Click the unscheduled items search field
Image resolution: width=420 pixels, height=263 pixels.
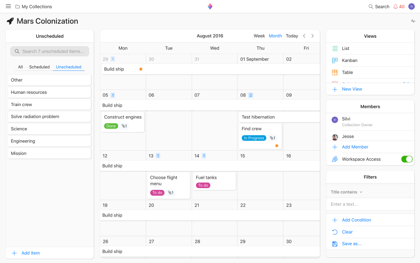tap(50, 51)
